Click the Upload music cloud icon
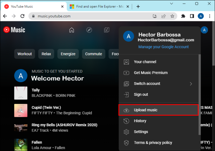This screenshot has width=215, height=151. [126, 110]
